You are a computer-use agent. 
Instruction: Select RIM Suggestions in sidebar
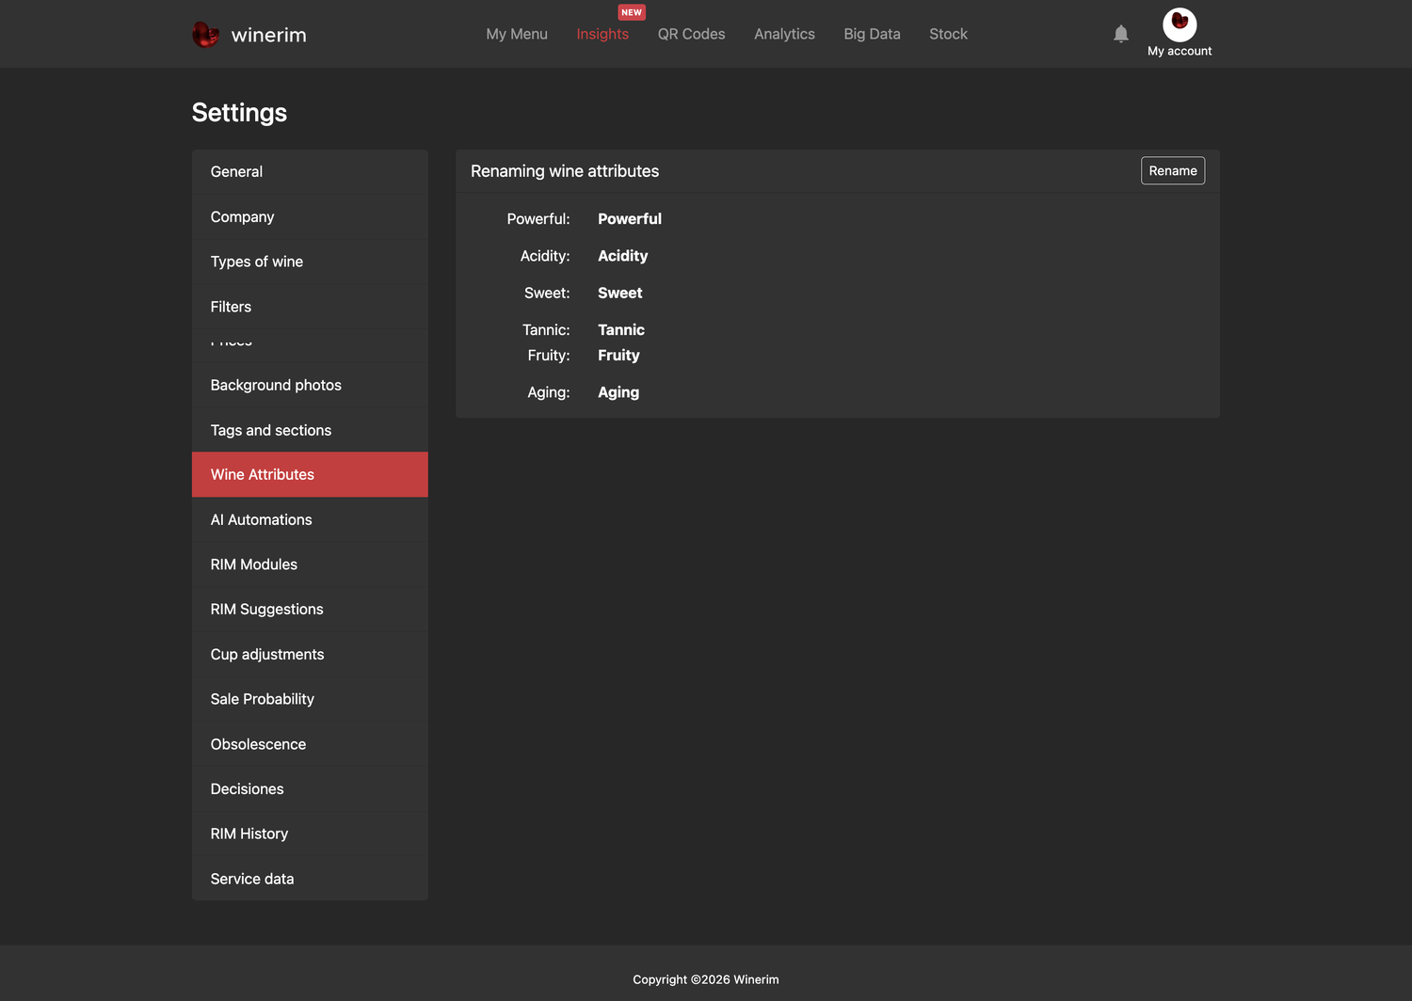point(310,609)
